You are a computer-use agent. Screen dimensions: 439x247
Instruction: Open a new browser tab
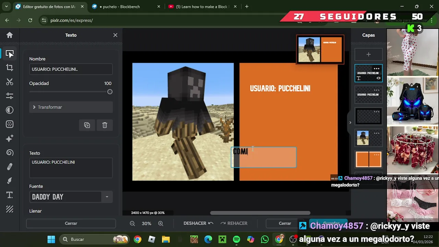tap(247, 7)
